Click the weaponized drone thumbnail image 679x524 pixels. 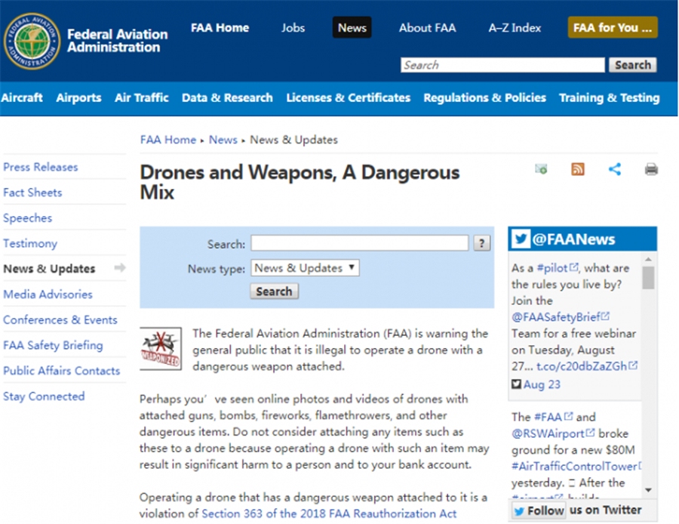tap(161, 348)
